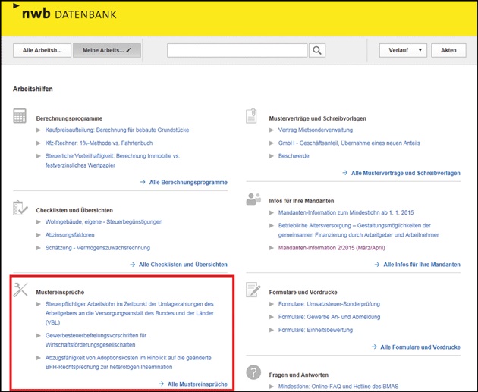Click into the search input field

tap(237, 50)
